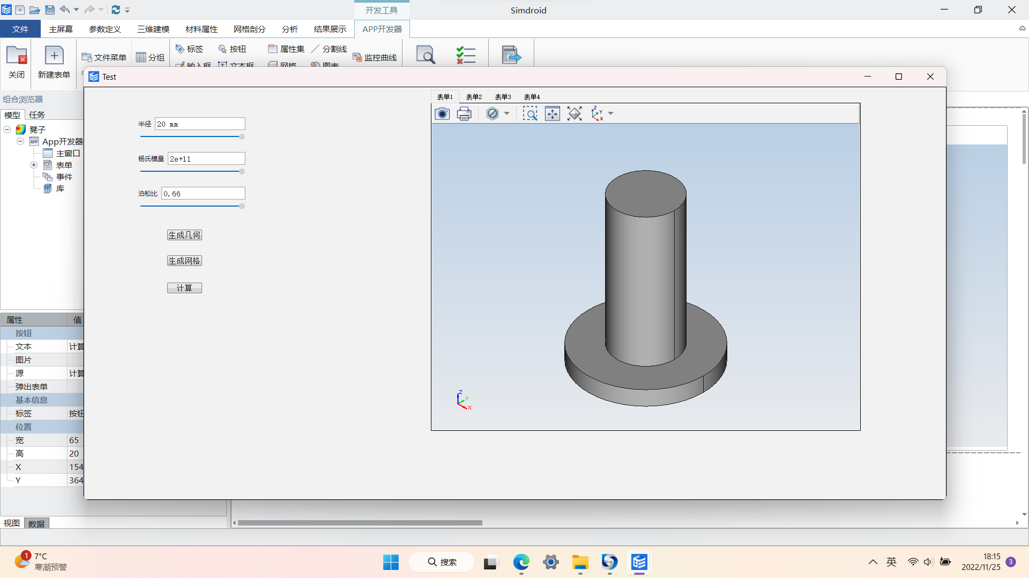
Task: Collapse the 凳子 tree node
Action: point(7,130)
